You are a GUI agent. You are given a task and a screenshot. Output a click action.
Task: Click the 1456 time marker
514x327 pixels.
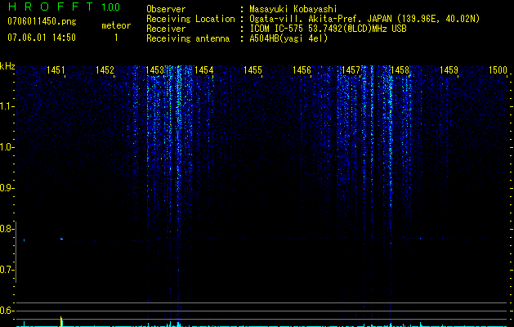click(302, 70)
